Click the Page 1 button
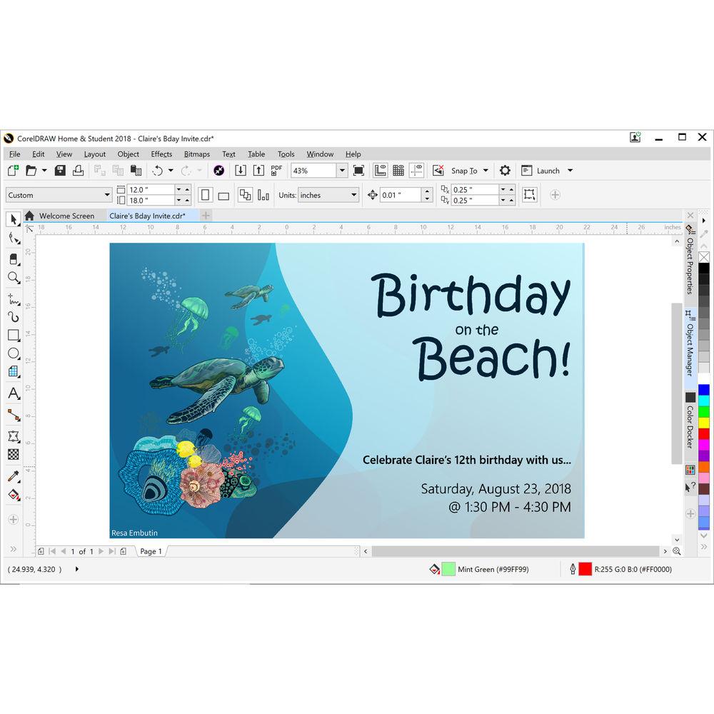 (150, 551)
